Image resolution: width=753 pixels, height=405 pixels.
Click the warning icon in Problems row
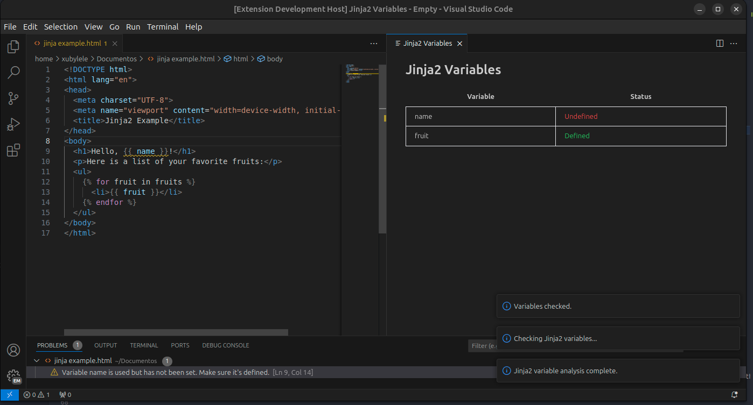click(54, 372)
